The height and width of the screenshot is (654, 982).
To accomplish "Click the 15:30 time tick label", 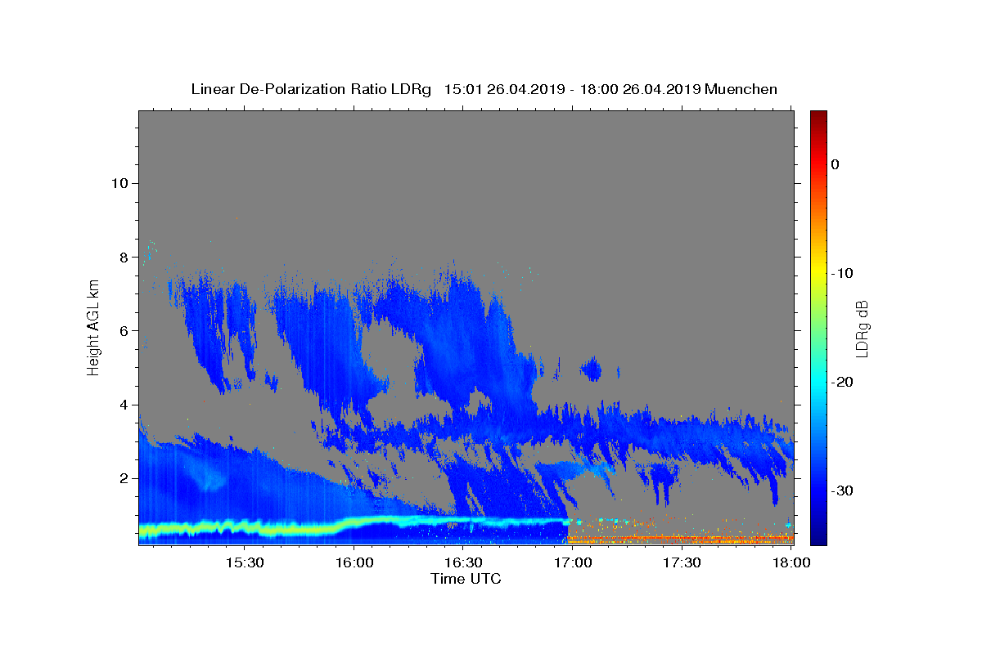I will pyautogui.click(x=245, y=562).
